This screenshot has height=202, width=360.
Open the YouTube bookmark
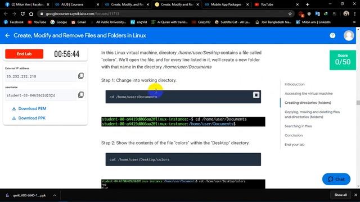pos(37,22)
